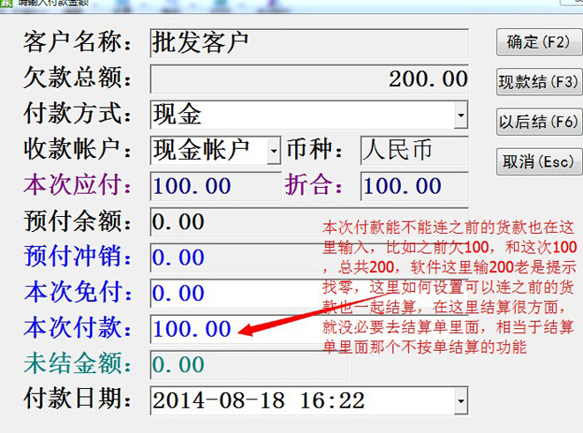The width and height of the screenshot is (583, 433).
Task: Click the 确定(F2) confirm button
Action: coord(538,42)
